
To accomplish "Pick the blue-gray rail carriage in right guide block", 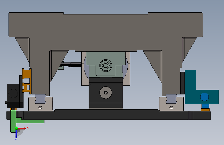I will [x=171, y=99].
